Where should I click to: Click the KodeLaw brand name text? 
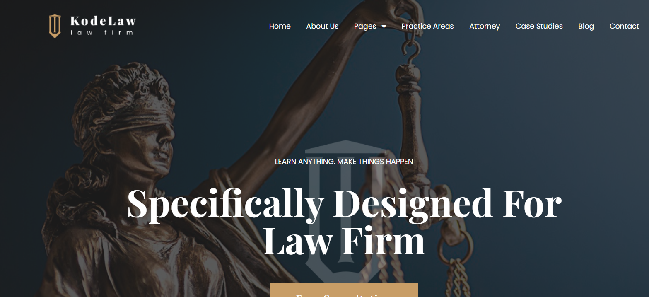pos(103,21)
